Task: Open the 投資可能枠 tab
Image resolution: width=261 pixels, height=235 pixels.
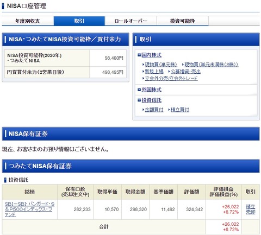Action: 183,21
